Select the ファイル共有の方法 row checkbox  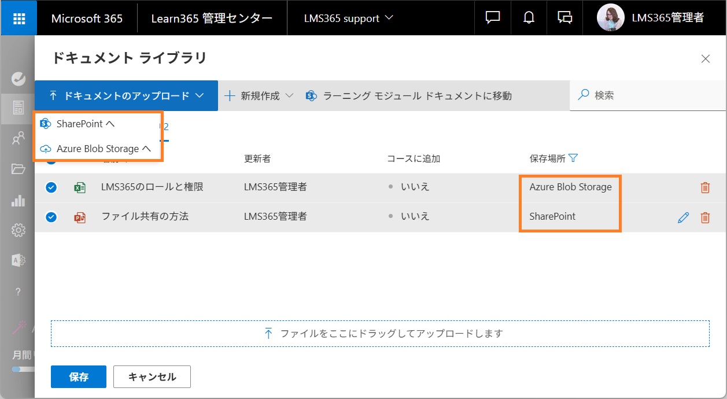click(51, 217)
